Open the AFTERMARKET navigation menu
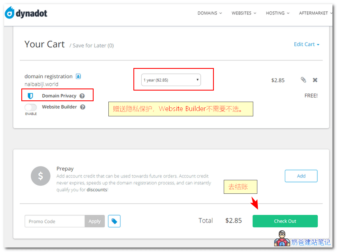 tap(315, 13)
